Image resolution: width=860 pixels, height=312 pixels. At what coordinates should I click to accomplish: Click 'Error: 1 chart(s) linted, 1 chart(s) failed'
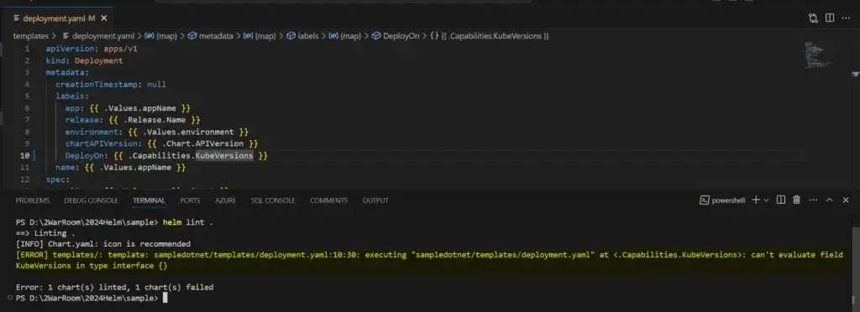[114, 288]
